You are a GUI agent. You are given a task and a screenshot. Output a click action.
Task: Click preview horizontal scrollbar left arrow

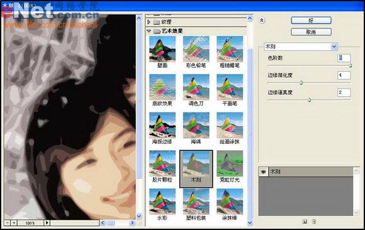[103, 223]
